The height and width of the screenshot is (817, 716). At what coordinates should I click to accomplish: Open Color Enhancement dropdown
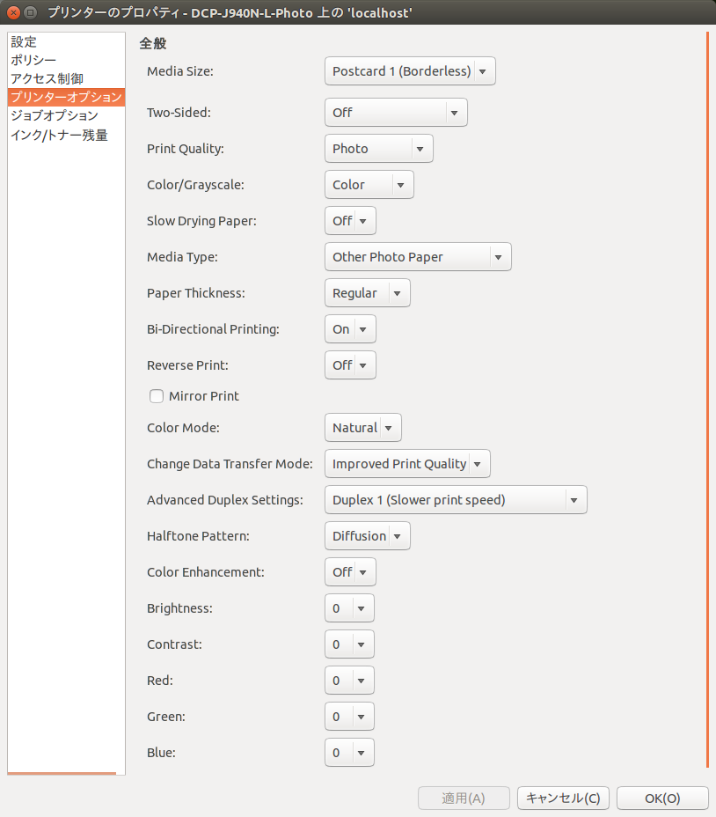pos(350,572)
